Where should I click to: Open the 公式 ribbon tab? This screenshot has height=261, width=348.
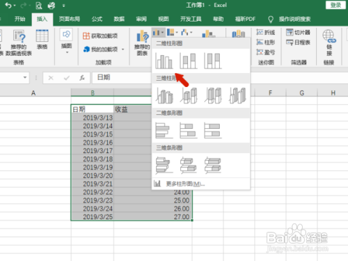97,19
